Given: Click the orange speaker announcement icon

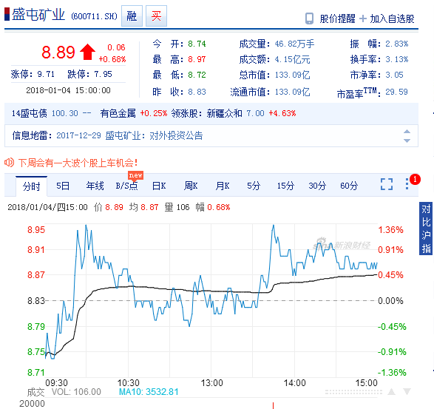Looking at the screenshot, I should (9, 162).
